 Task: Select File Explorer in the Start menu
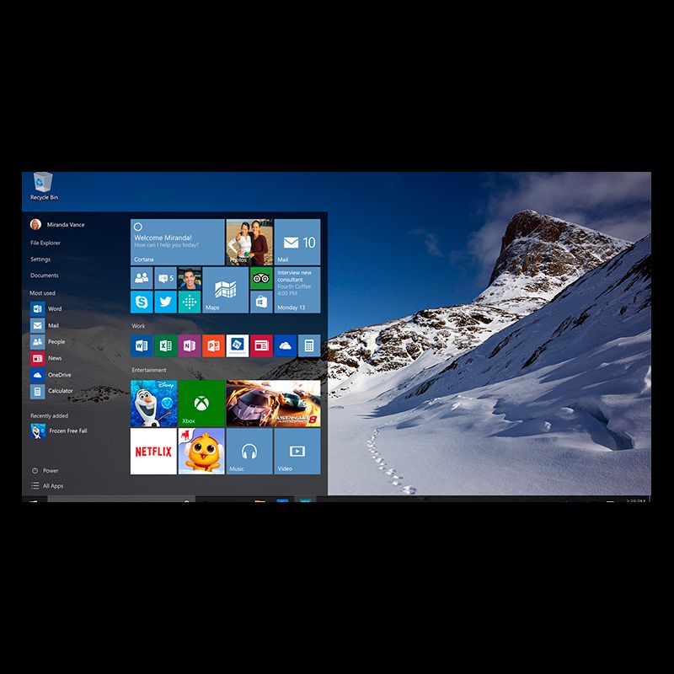[45, 243]
